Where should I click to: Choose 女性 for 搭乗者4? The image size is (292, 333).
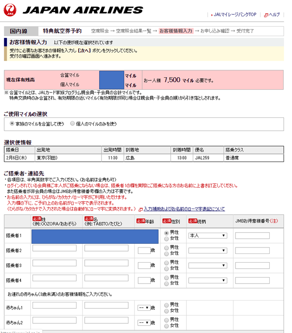[166, 284]
